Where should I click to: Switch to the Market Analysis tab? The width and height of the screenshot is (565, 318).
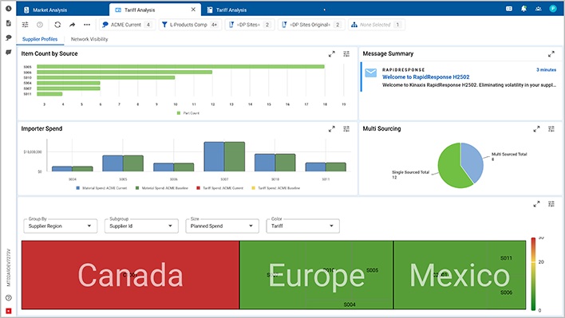49,10
